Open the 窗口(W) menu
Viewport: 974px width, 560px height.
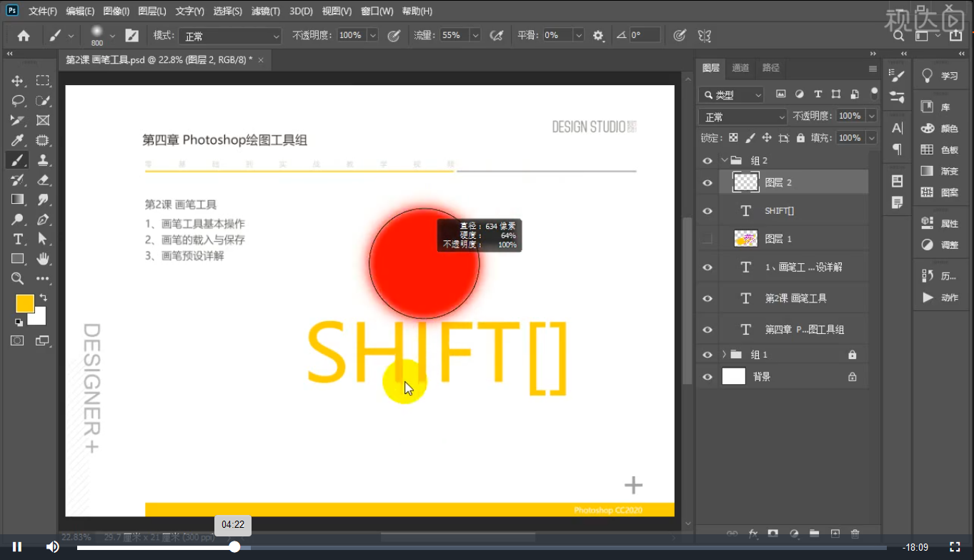[x=377, y=11]
